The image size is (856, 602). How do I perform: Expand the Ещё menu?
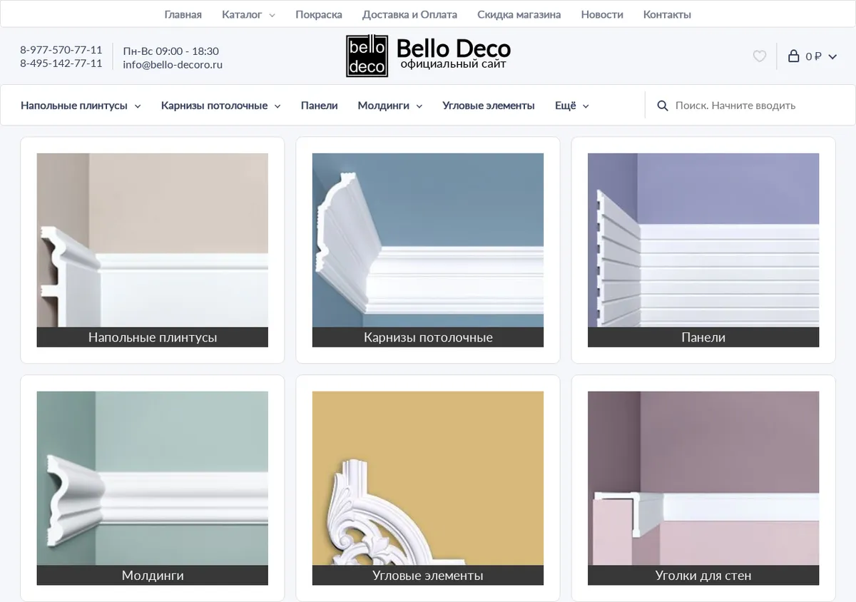(x=572, y=106)
